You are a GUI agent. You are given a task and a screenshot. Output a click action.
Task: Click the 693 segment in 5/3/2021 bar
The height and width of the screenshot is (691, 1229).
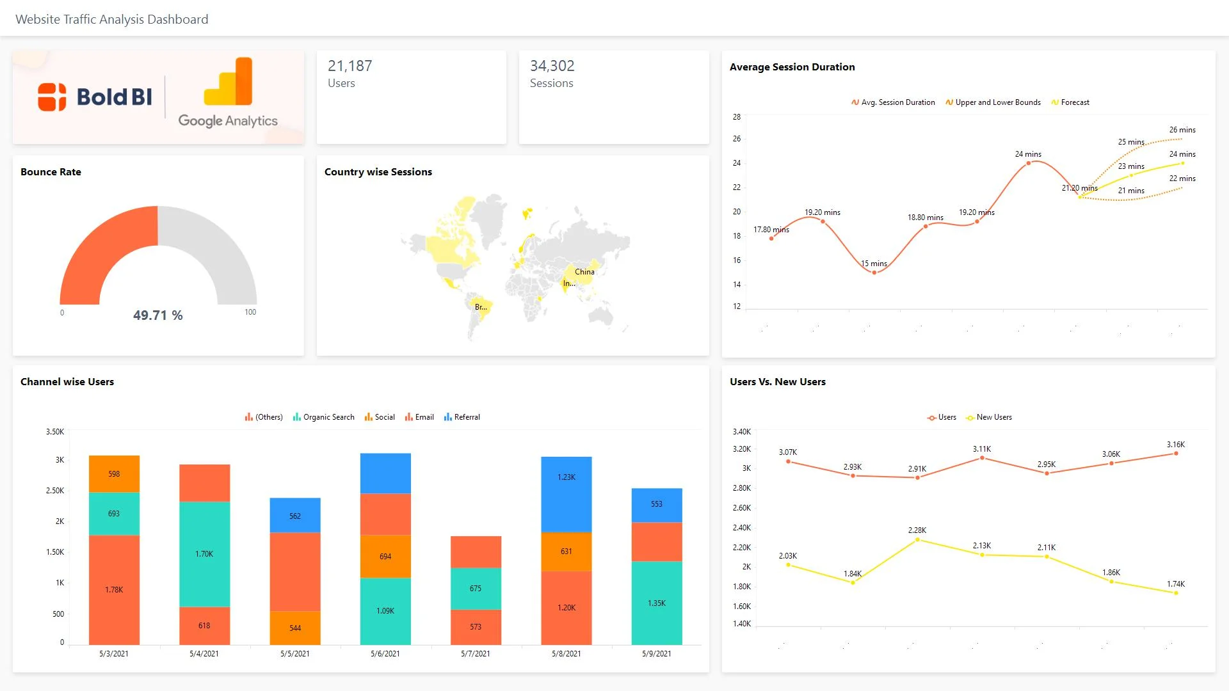coord(114,514)
